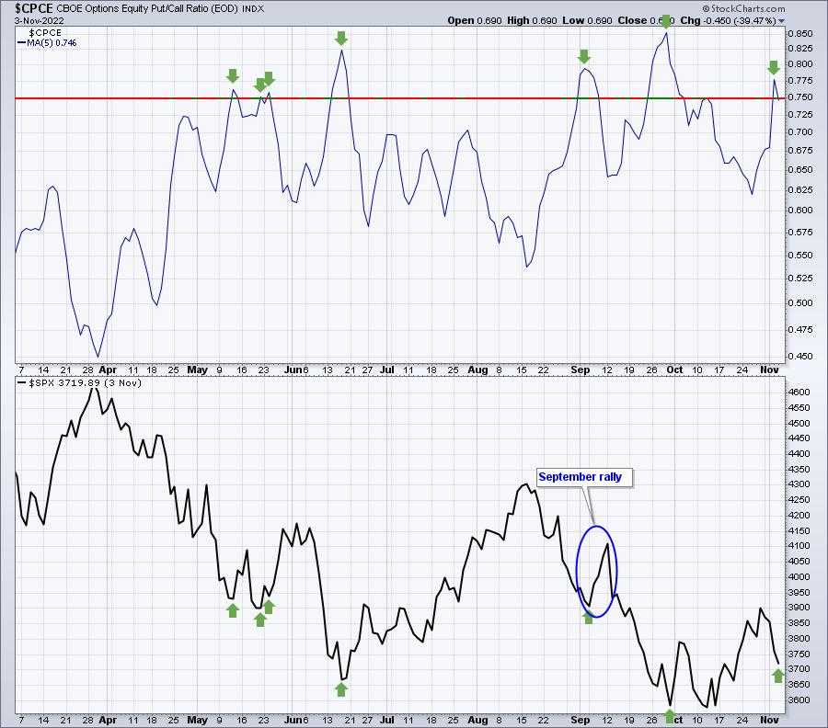Click the Apr label on $SPX date axis
The width and height of the screenshot is (828, 728).
click(x=108, y=720)
